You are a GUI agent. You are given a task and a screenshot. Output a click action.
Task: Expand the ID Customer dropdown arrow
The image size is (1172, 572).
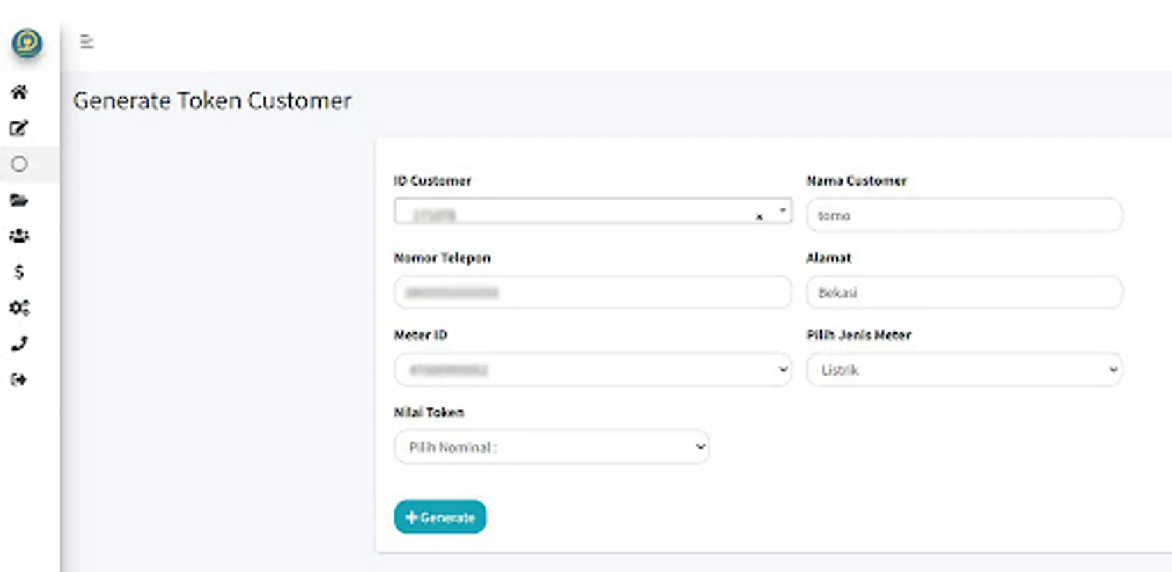click(782, 210)
